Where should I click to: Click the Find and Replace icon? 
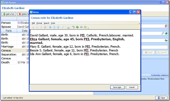(x=68, y=27)
